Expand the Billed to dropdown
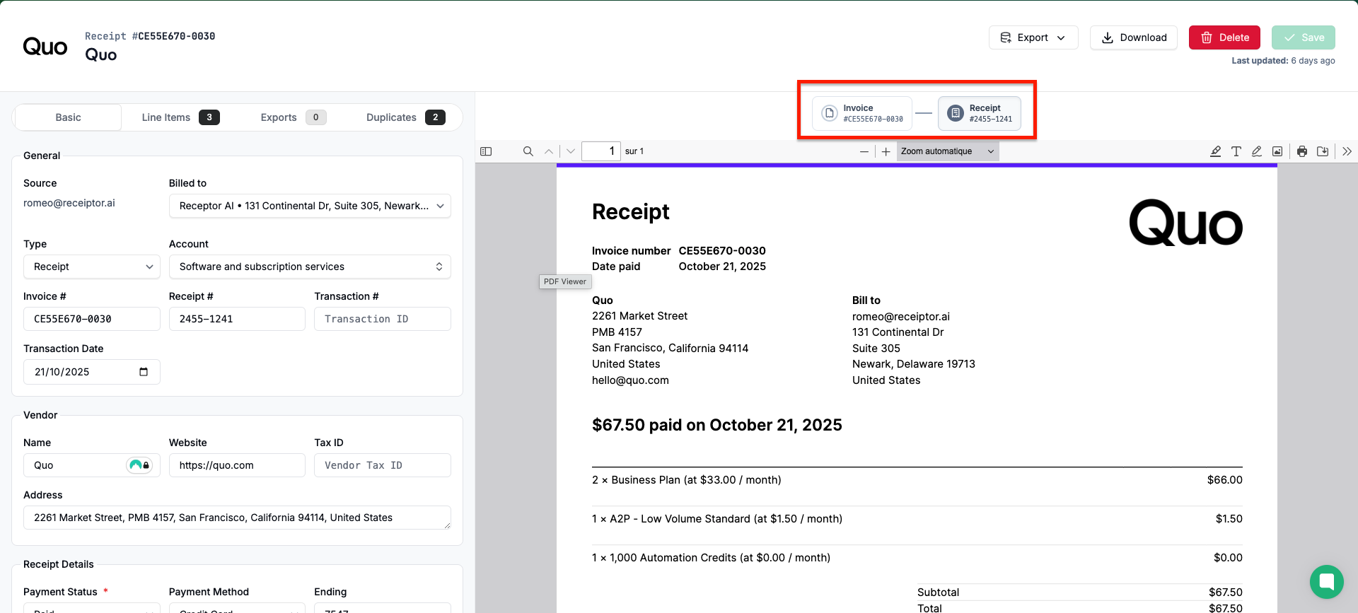 [310, 206]
